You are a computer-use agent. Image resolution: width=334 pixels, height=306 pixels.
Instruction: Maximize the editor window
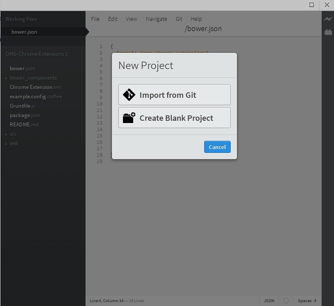311,5
